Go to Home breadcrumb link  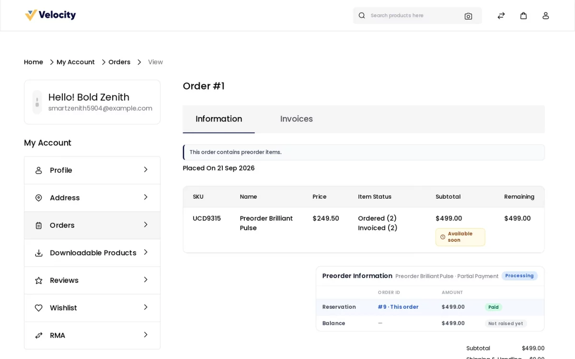click(x=34, y=62)
